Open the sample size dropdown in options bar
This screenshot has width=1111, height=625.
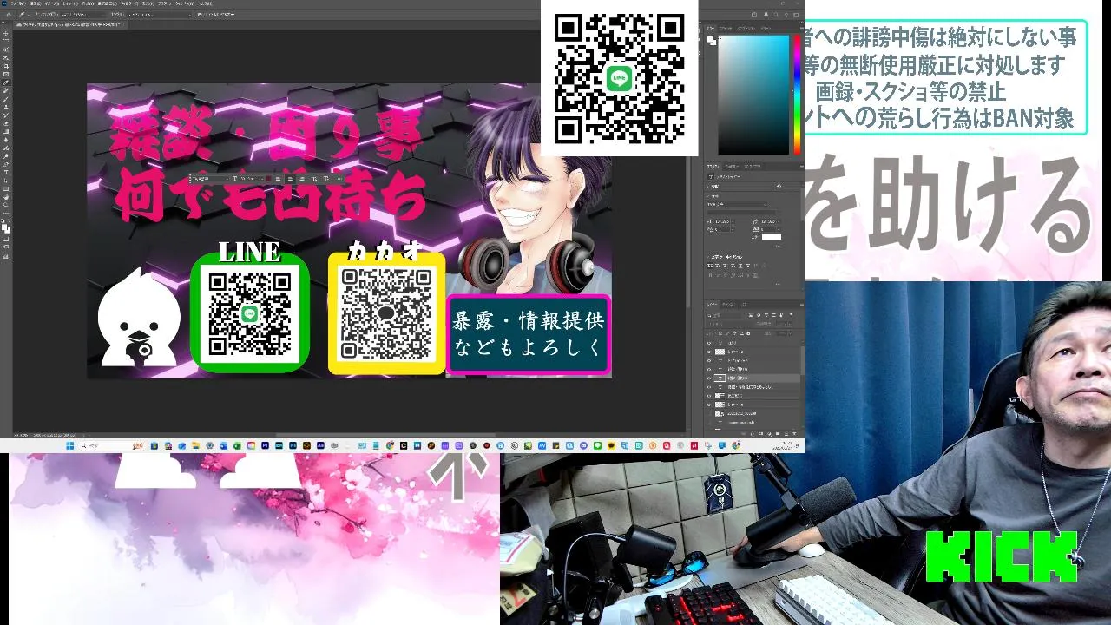[85, 15]
